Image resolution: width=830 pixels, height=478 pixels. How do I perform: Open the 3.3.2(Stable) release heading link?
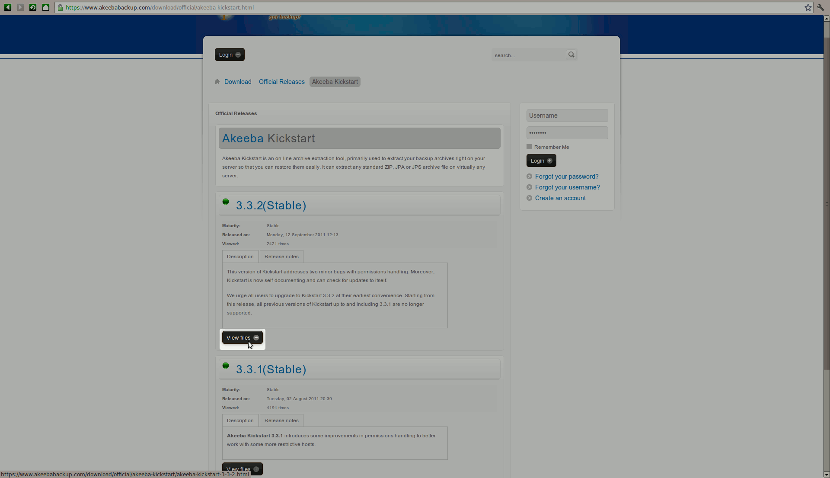click(271, 205)
